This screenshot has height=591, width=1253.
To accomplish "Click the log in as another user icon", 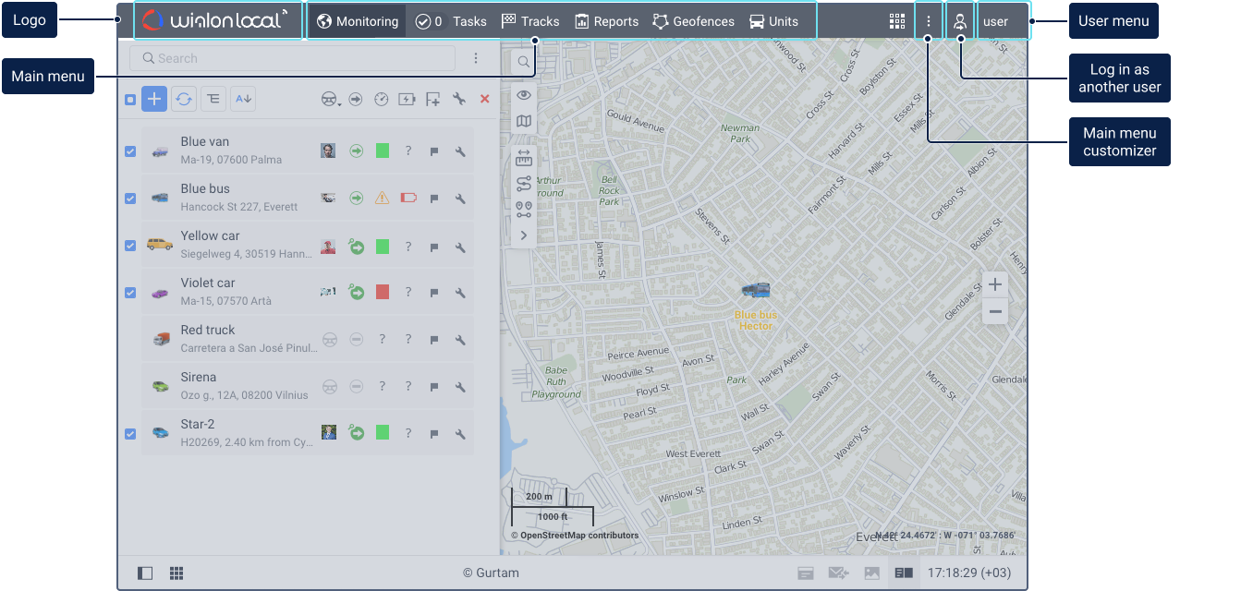I will coord(960,21).
